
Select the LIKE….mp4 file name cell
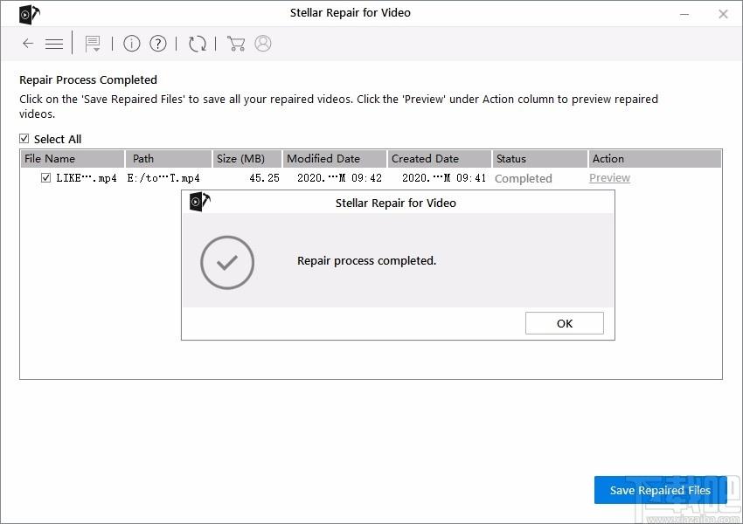tap(87, 178)
